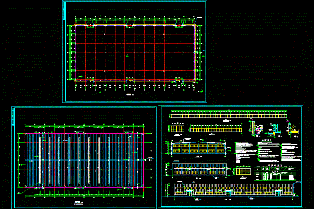Select the title block strip on the roof plan sheet's left edge

(x=13, y=117)
